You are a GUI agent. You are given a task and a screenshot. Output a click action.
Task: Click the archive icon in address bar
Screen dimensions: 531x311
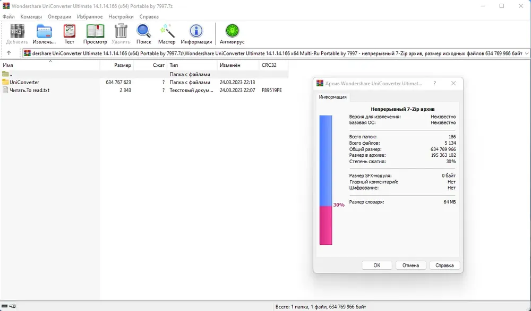[27, 53]
